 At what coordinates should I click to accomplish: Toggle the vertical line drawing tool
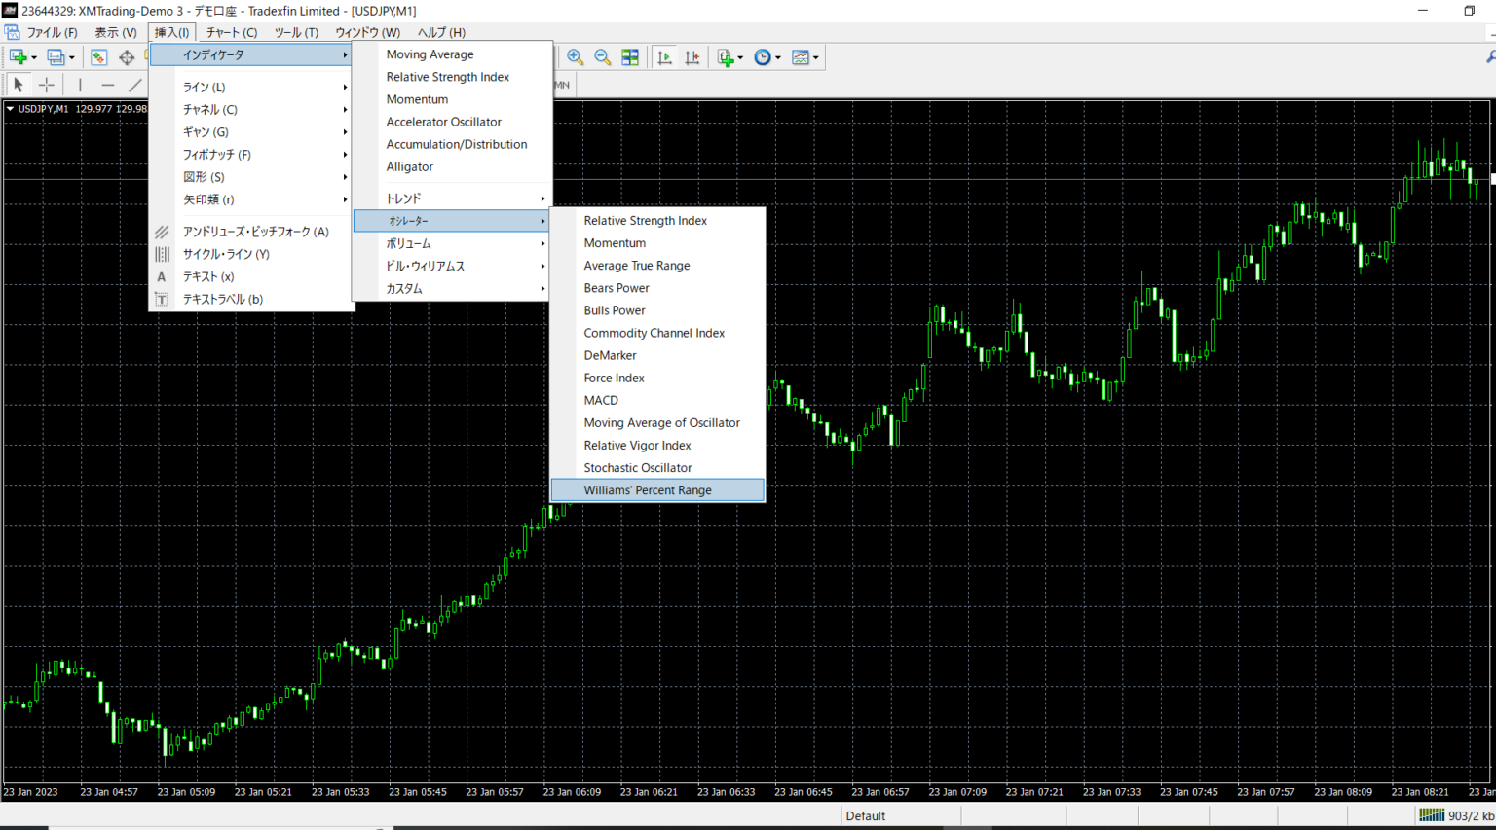[80, 85]
